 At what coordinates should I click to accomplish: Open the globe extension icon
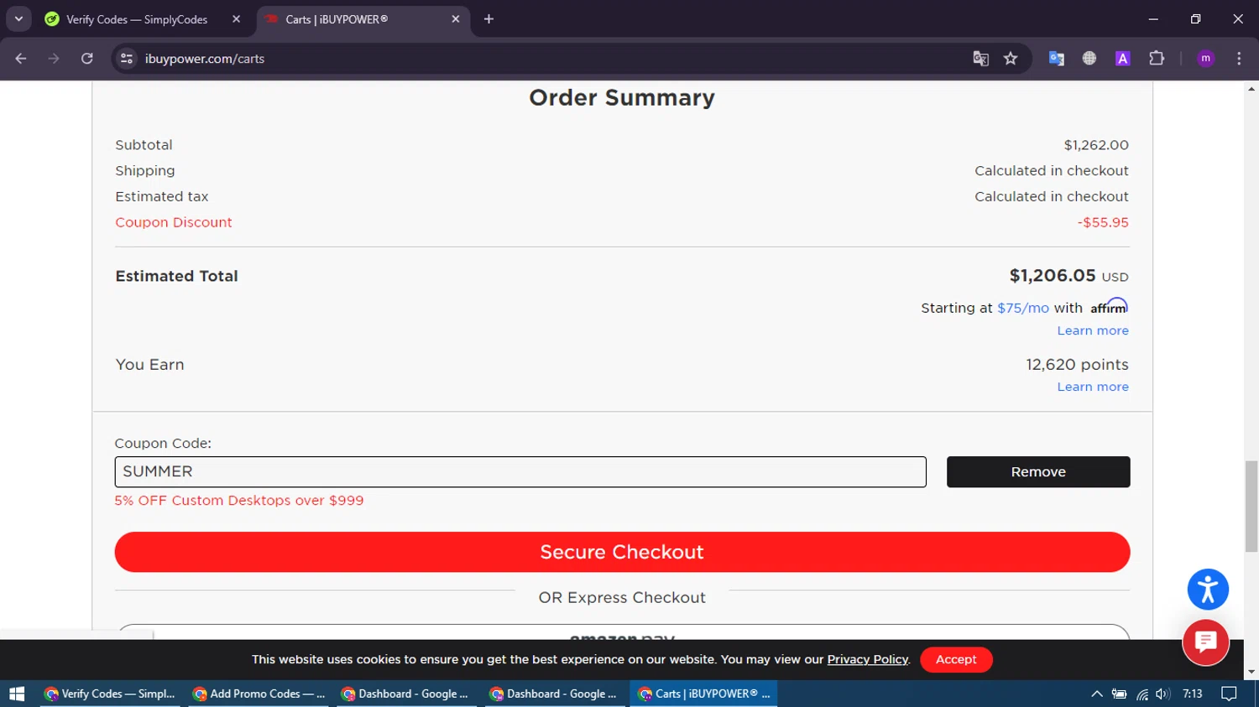(1089, 59)
